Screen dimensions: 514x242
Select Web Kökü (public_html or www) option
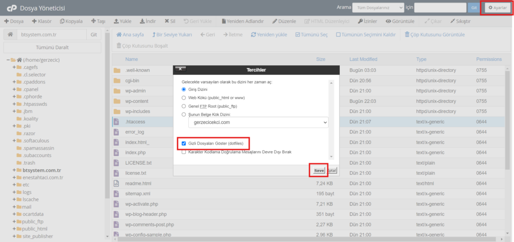184,98
